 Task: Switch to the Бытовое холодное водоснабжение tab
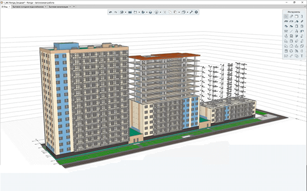click(x=28, y=7)
